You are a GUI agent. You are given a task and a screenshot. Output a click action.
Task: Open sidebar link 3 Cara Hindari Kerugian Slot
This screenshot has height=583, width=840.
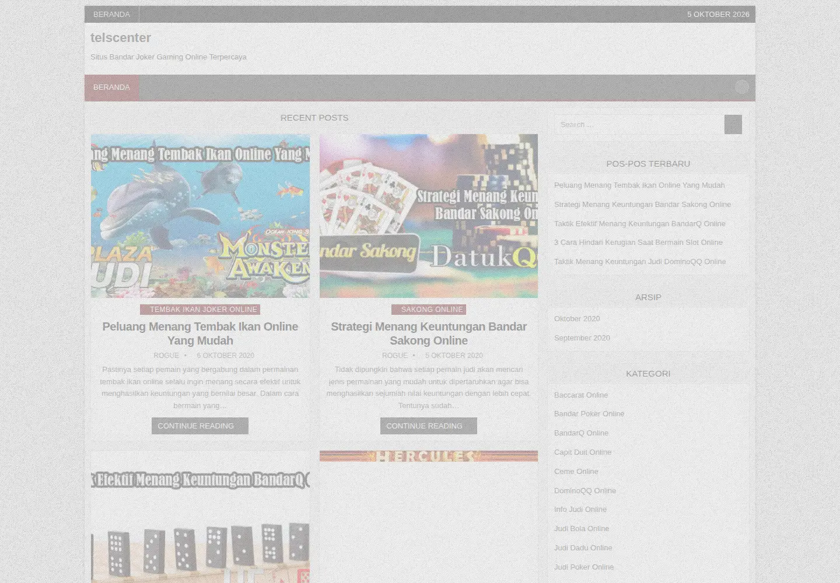click(x=638, y=242)
